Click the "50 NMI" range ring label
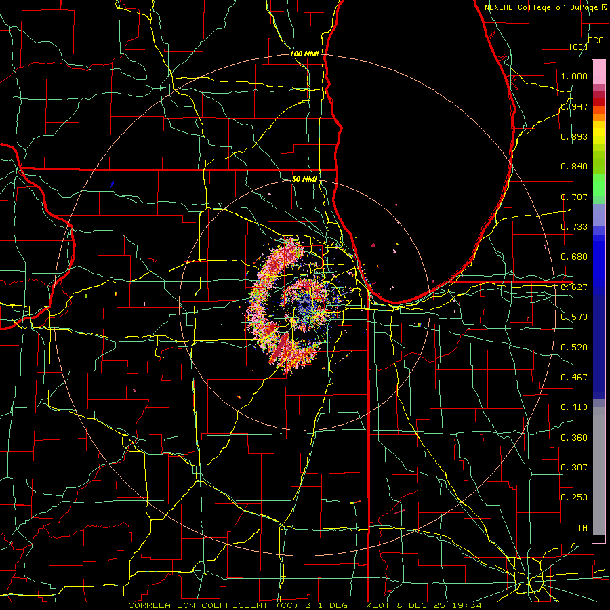This screenshot has height=610, width=610. [304, 179]
